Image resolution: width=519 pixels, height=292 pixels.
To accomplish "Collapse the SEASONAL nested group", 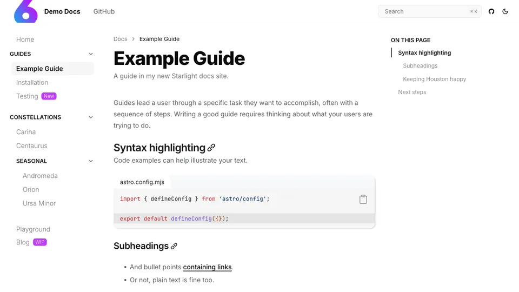I will tap(91, 161).
